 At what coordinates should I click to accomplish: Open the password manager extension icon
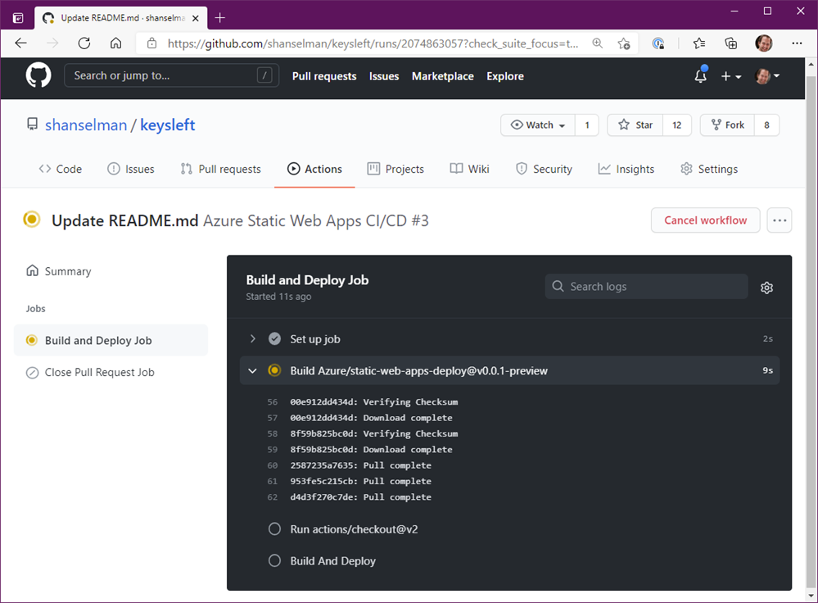point(658,43)
